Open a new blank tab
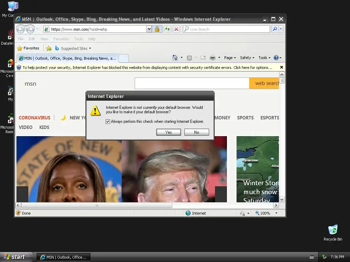The height and width of the screenshot is (262, 350). (x=124, y=59)
